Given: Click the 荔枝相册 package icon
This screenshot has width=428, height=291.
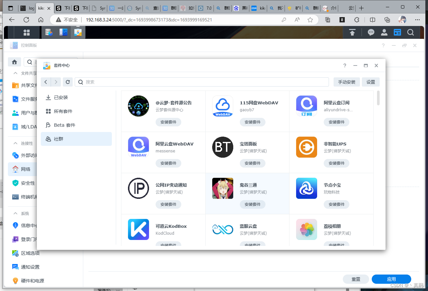Looking at the screenshot, I should (x=307, y=229).
